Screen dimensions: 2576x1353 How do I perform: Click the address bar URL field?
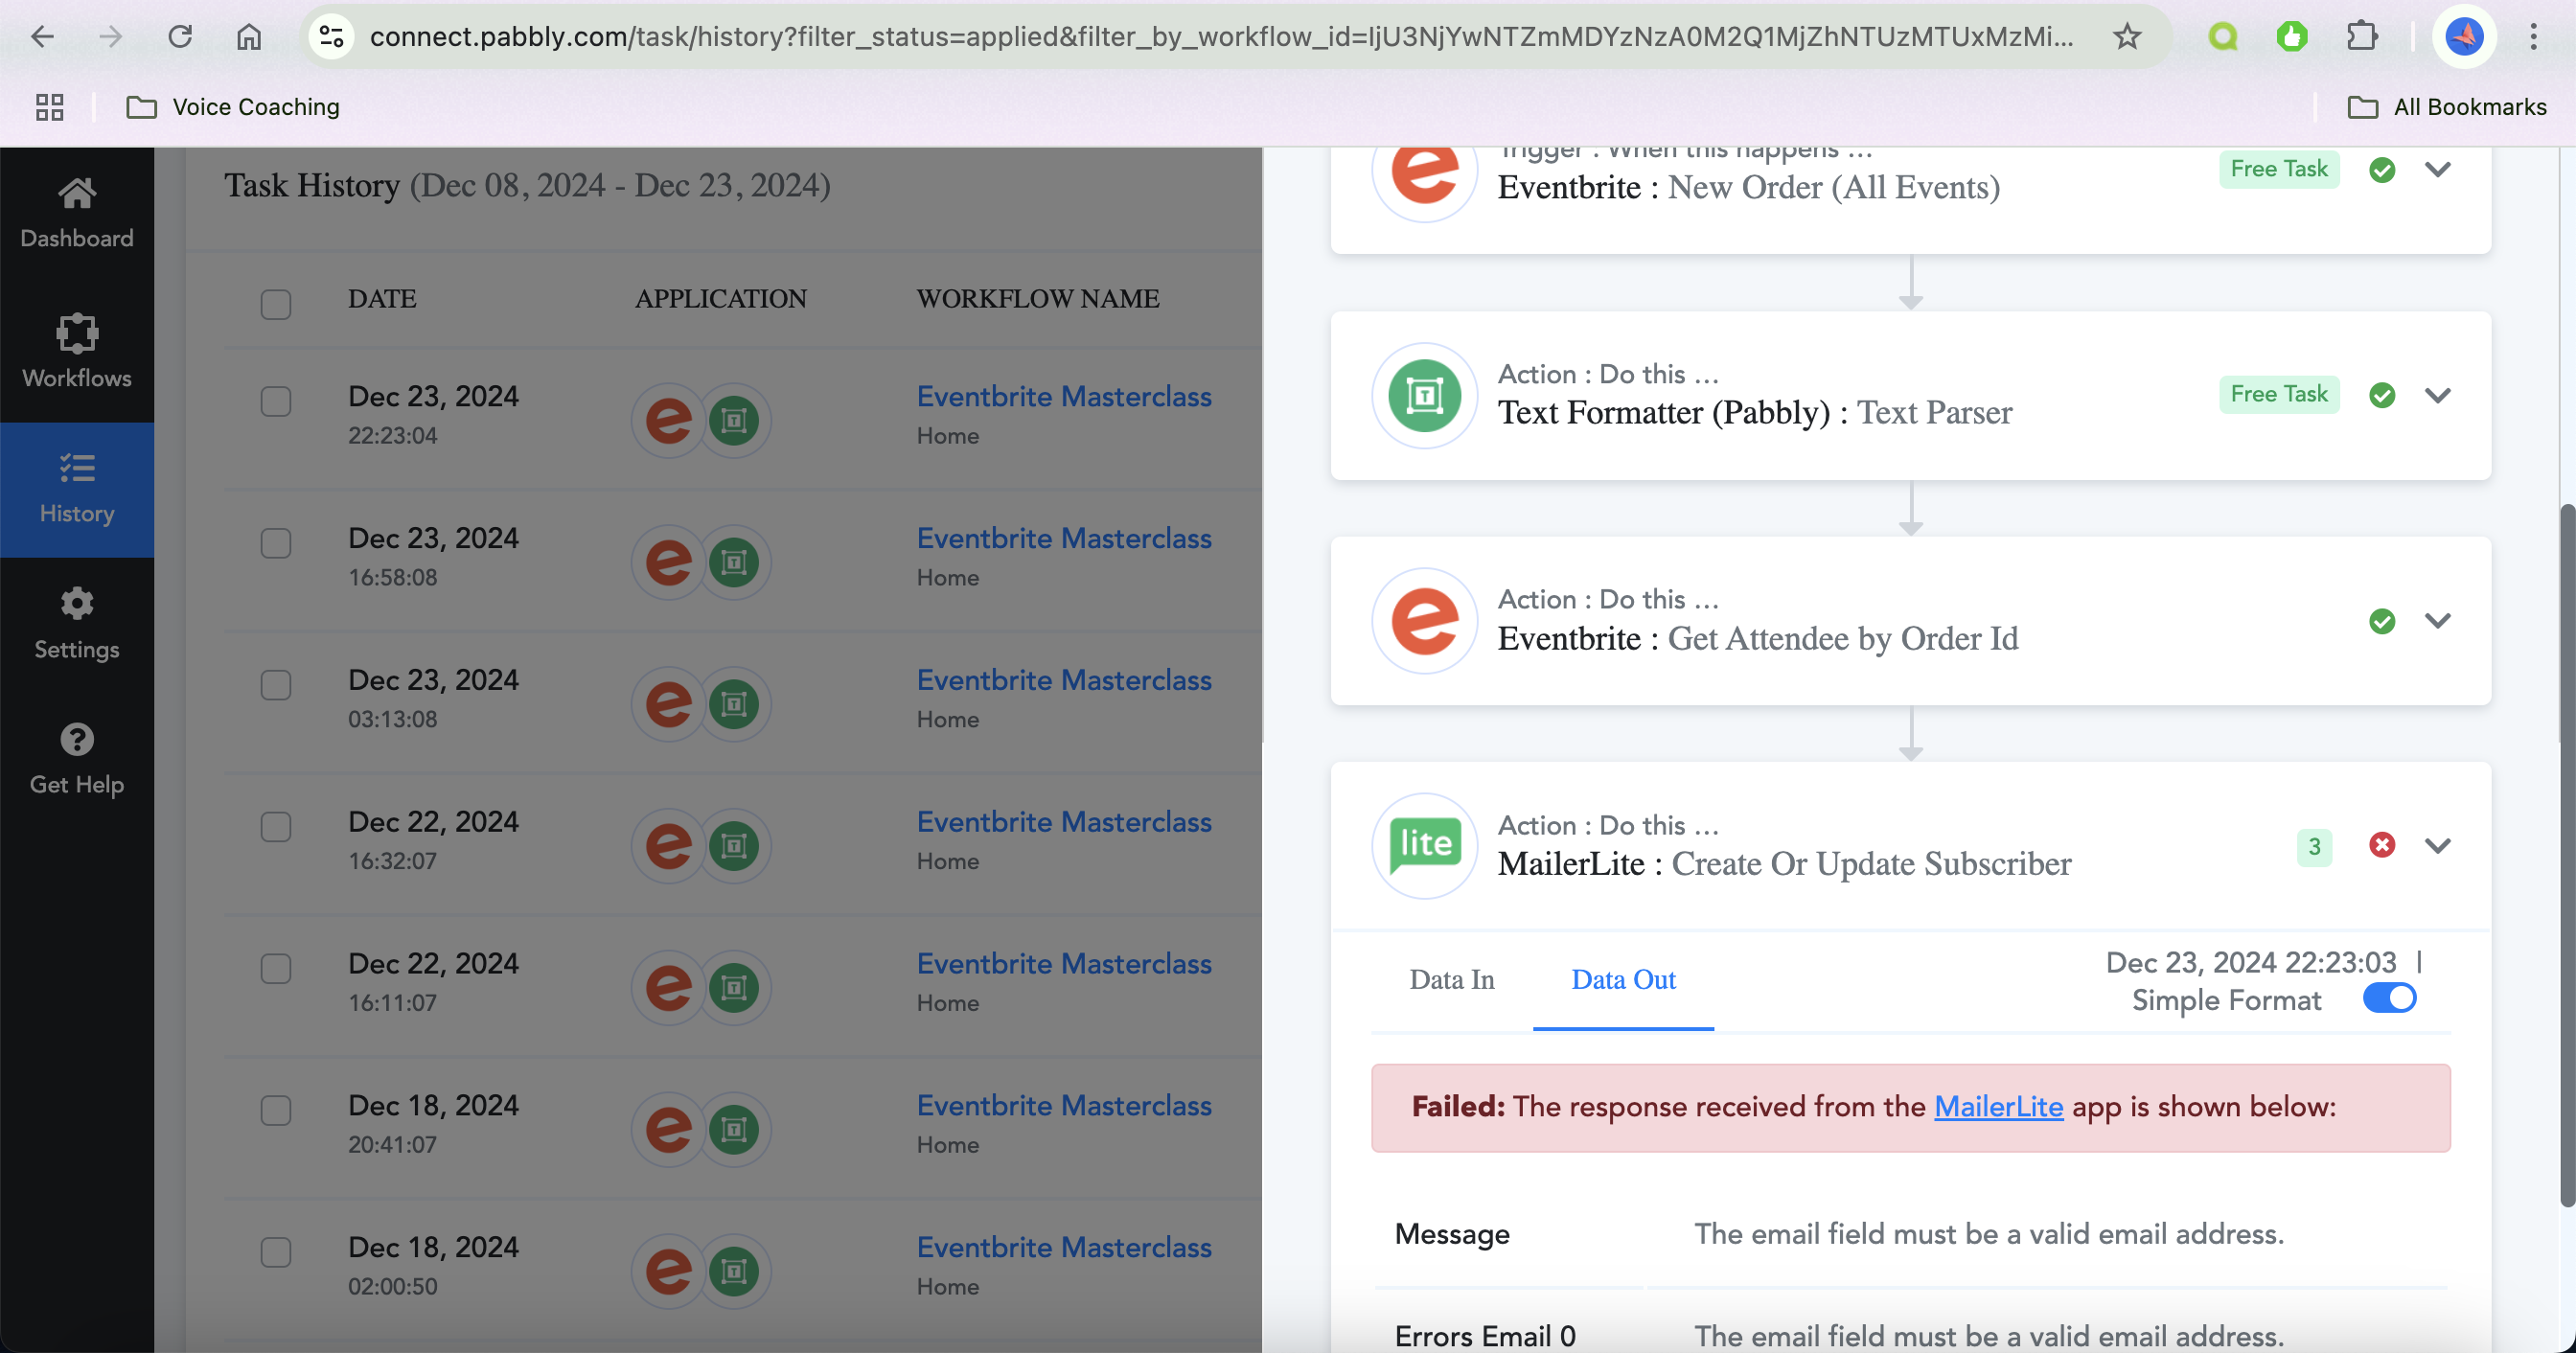point(1220,37)
